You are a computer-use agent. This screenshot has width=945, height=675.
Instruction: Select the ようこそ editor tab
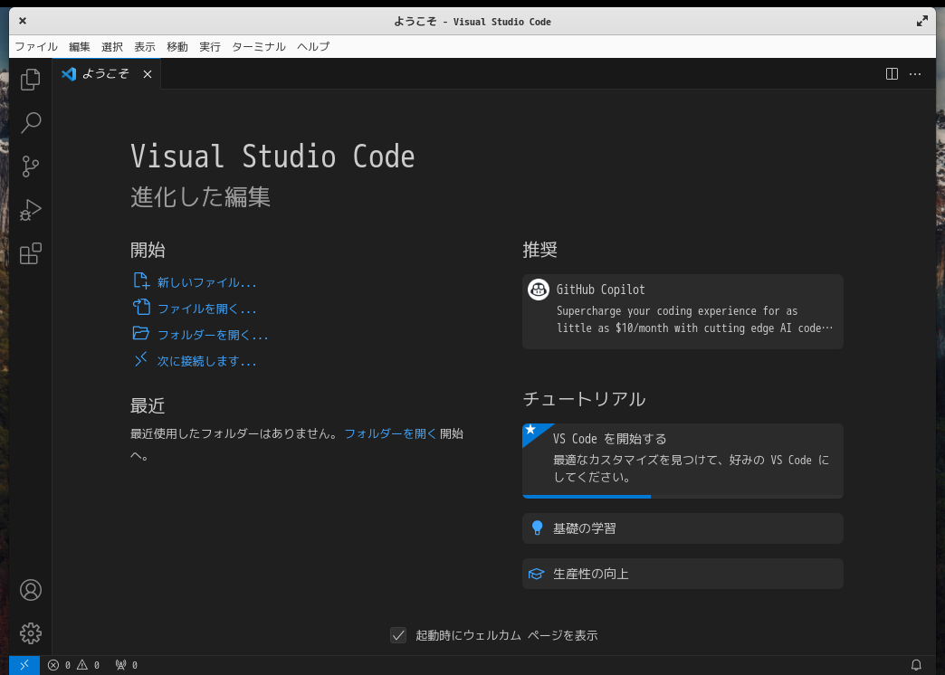coord(107,74)
